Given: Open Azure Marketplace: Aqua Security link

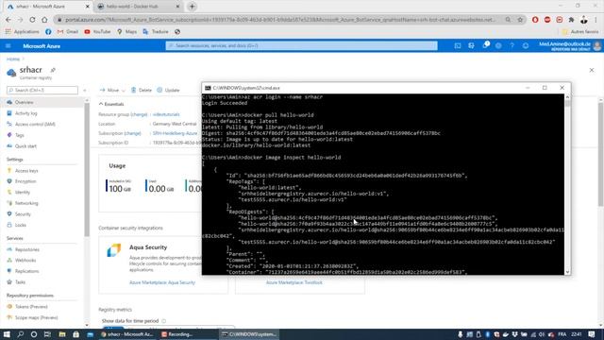Looking at the screenshot, I should [162, 282].
